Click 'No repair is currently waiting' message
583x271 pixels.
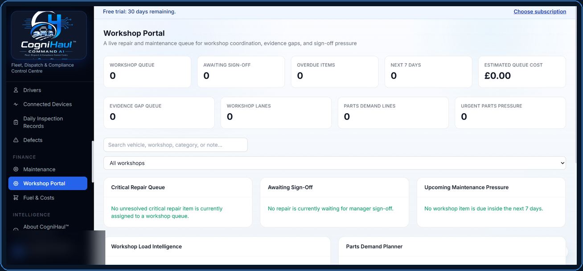tap(330, 208)
